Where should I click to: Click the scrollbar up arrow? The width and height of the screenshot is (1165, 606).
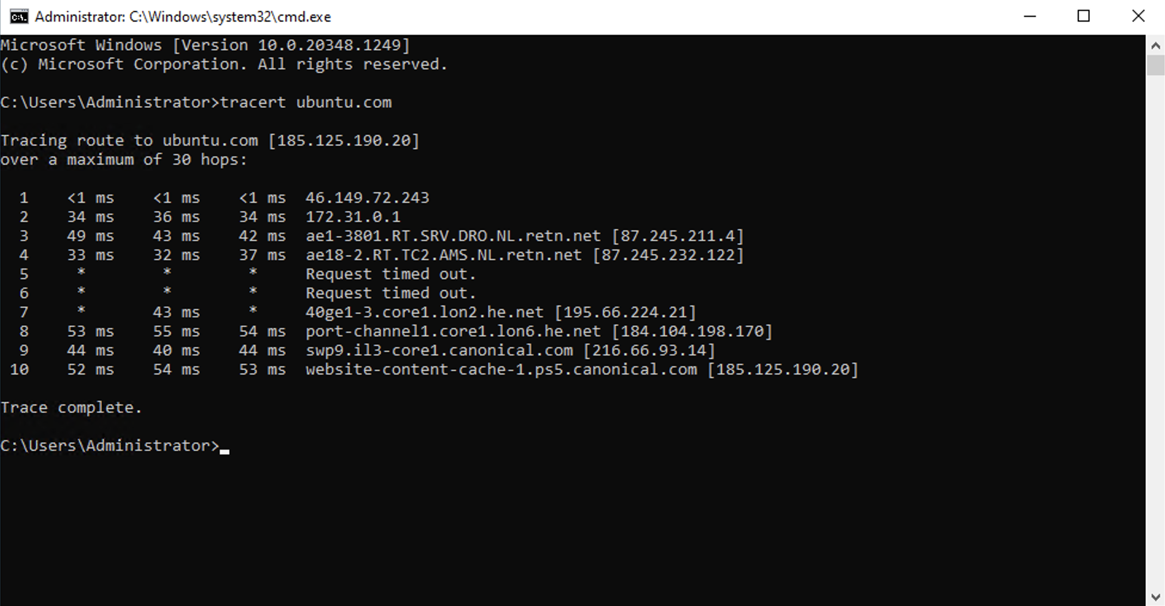pyautogui.click(x=1155, y=45)
